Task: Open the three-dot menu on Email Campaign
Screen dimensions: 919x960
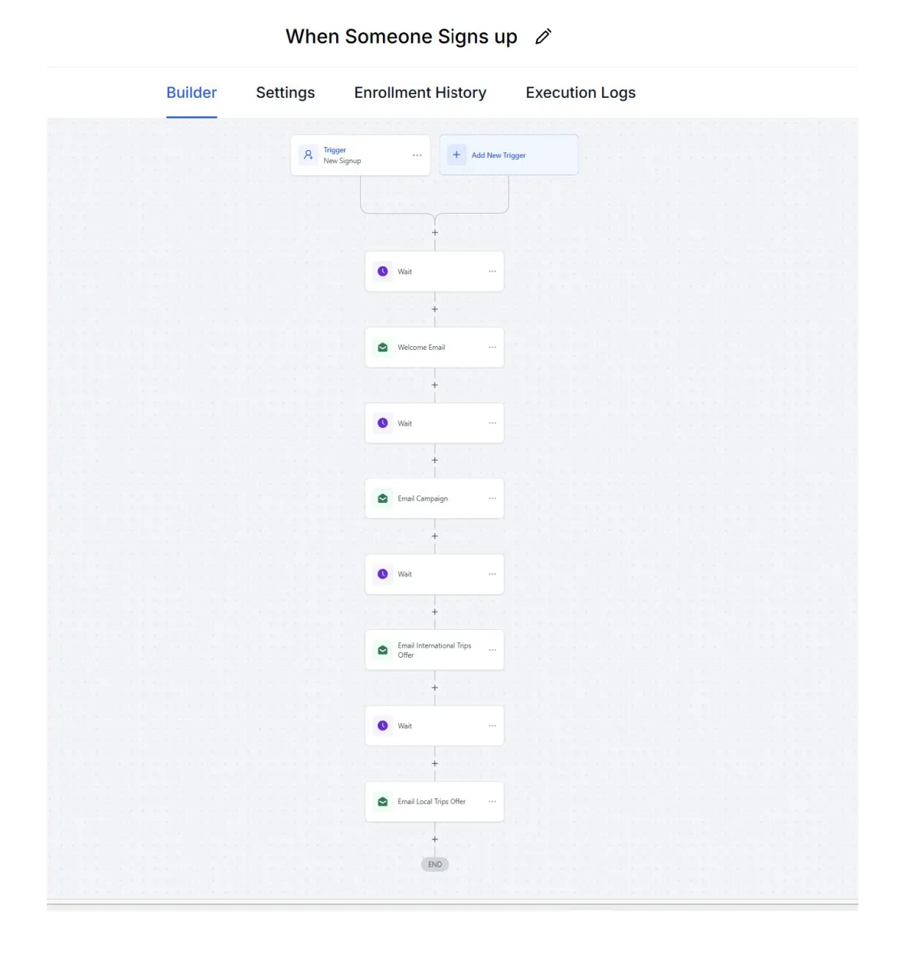Action: (492, 498)
